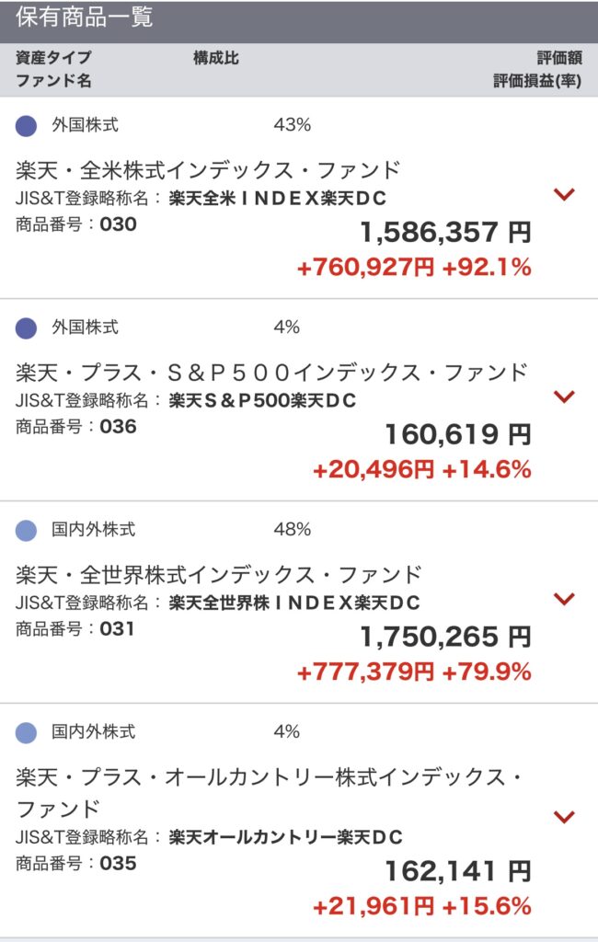Select the 1,586,357 円 valuation amount

point(445,232)
